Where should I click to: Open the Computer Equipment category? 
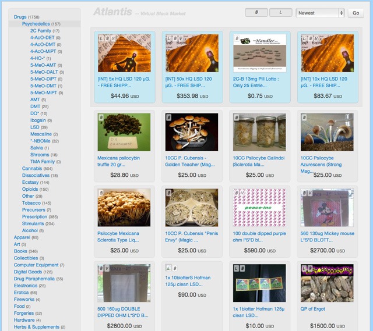(36, 265)
